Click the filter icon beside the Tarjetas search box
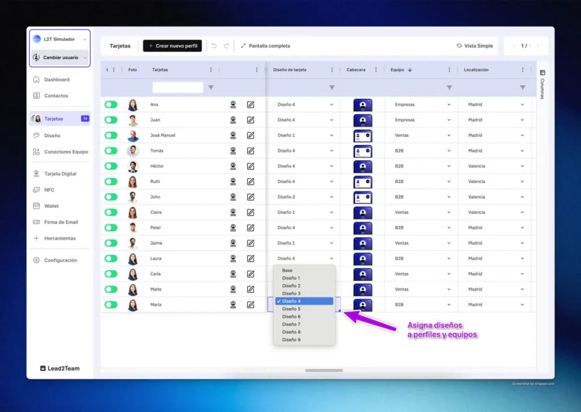The image size is (581, 412). pyautogui.click(x=211, y=87)
